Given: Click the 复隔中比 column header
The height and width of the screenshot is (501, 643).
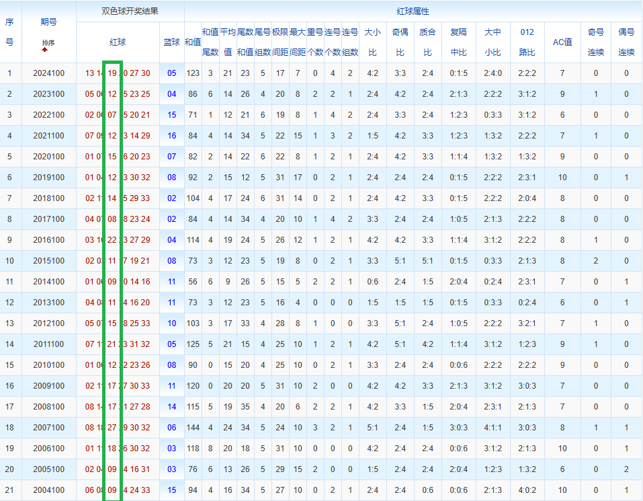Looking at the screenshot, I should click(458, 42).
